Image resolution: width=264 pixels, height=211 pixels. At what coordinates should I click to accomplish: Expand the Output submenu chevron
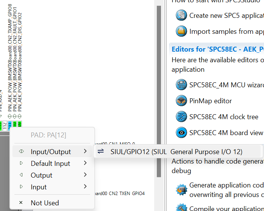85,175
